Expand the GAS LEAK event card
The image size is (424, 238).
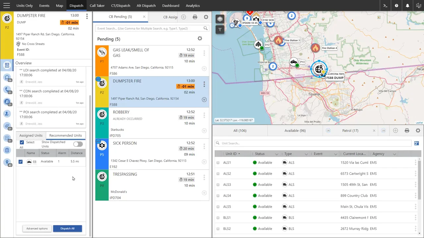click(x=204, y=68)
